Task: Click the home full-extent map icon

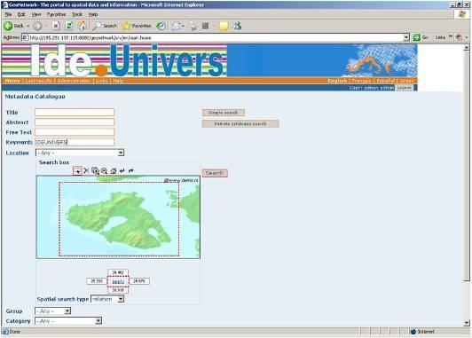Action: [114, 170]
